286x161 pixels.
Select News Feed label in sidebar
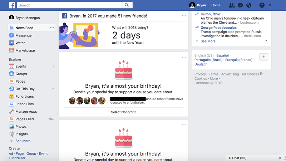point(24,28)
